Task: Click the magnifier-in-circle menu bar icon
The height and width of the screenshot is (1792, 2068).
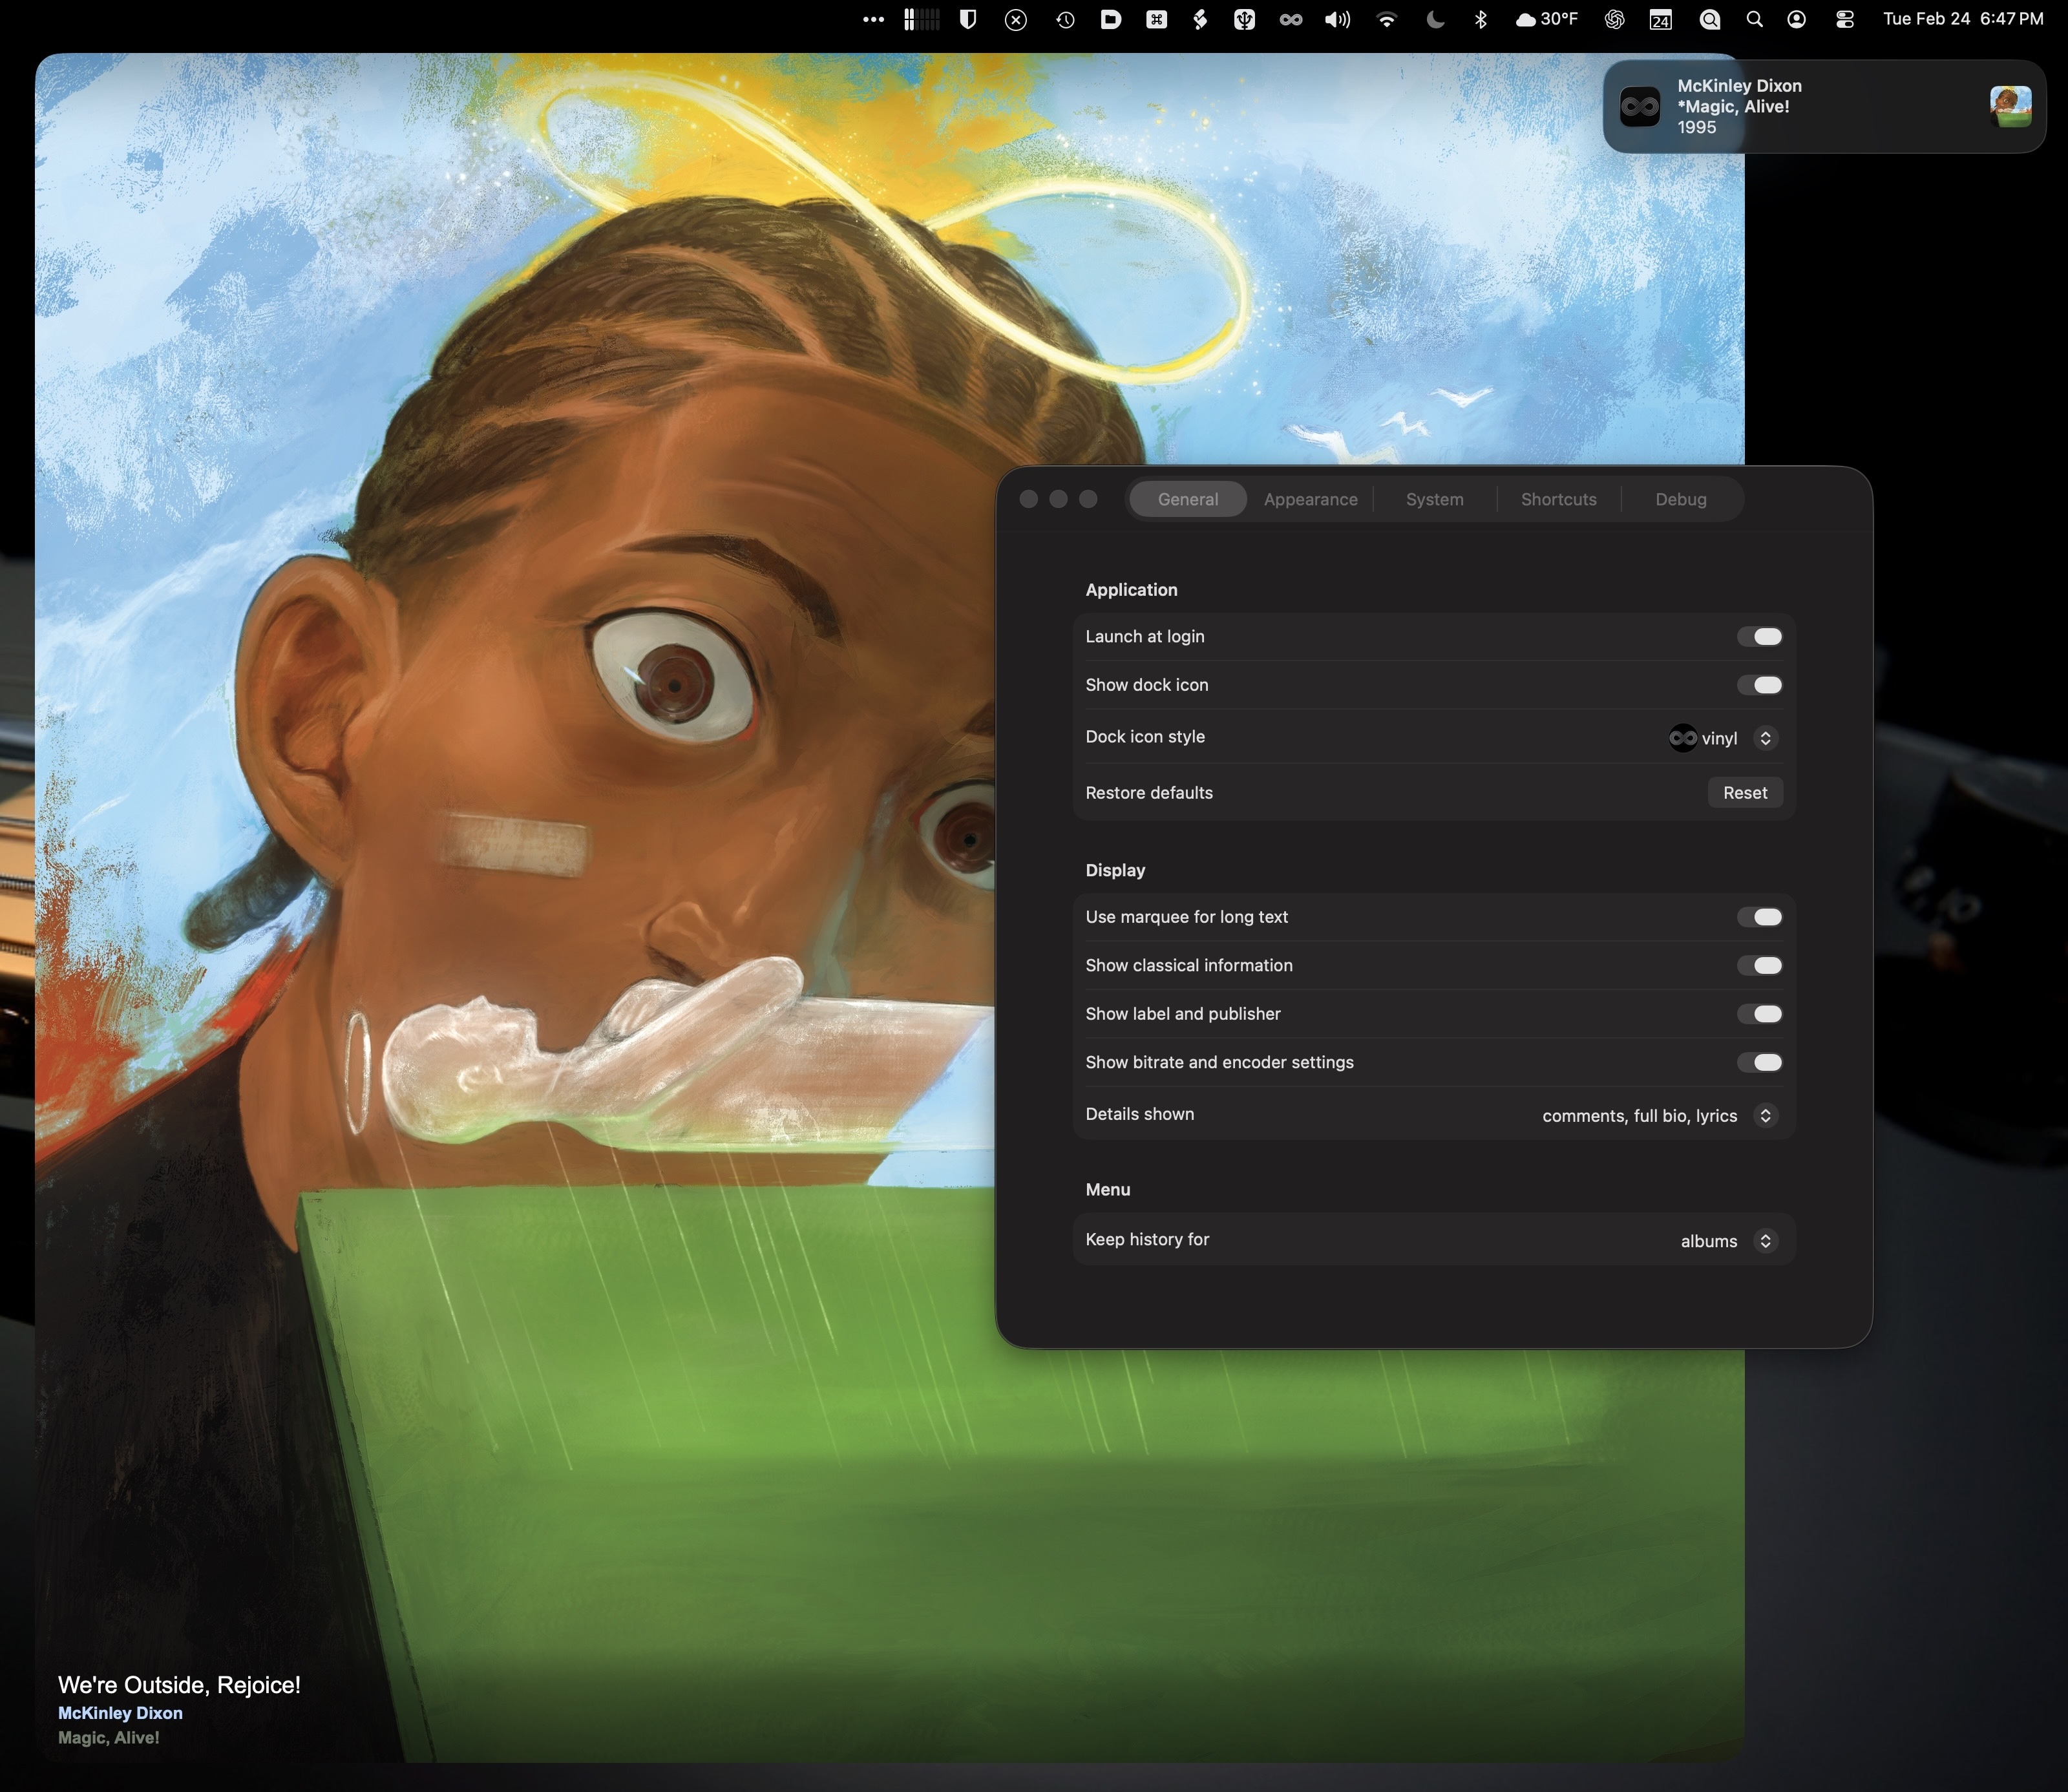Action: click(x=1710, y=20)
